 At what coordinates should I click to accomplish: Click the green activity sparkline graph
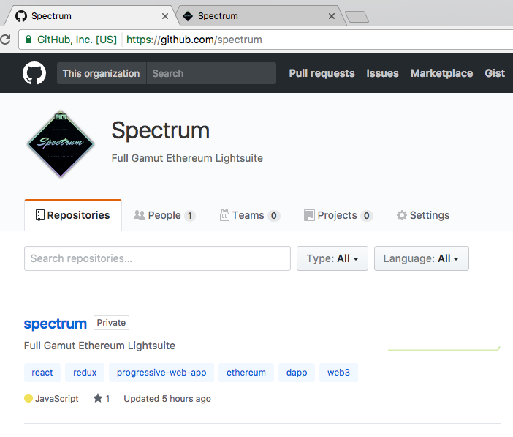tap(444, 349)
